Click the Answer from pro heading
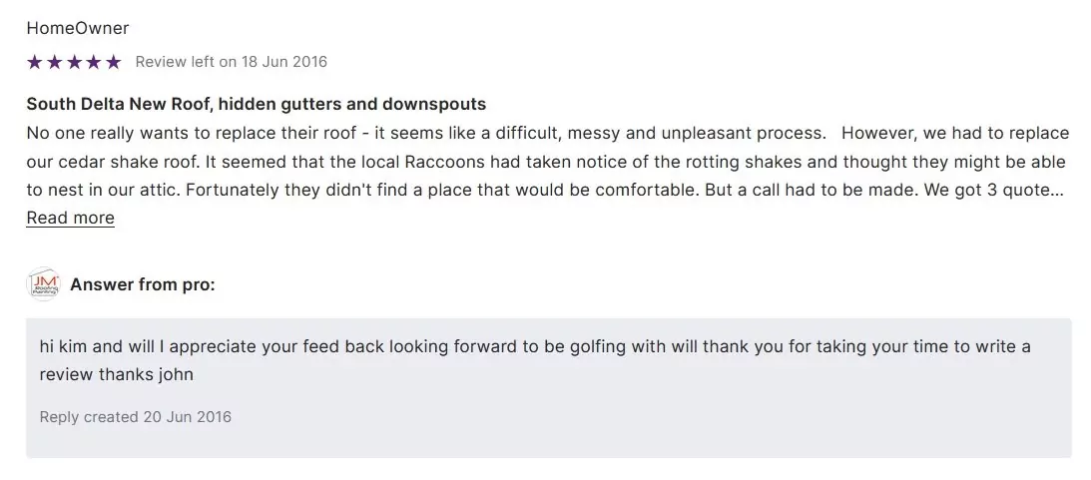The height and width of the screenshot is (480, 1091). [x=142, y=284]
